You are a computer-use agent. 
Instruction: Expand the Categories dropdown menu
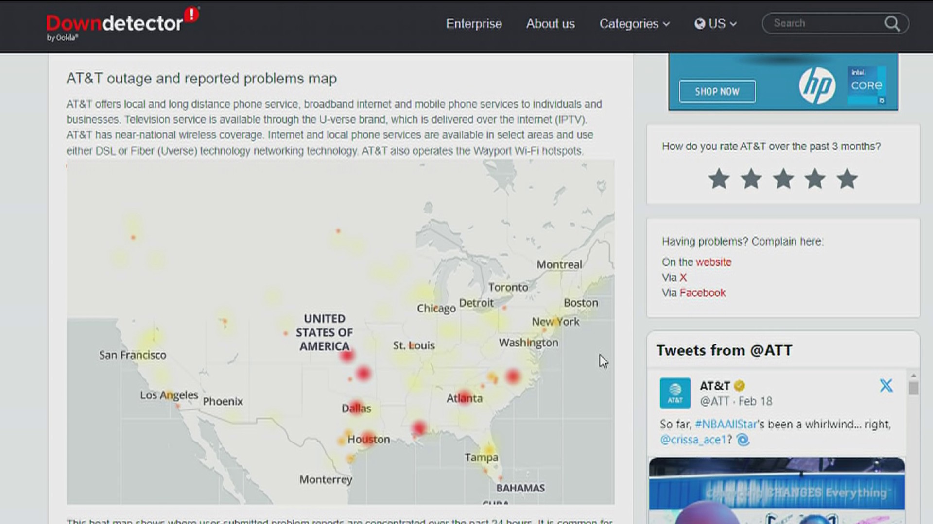(x=634, y=24)
